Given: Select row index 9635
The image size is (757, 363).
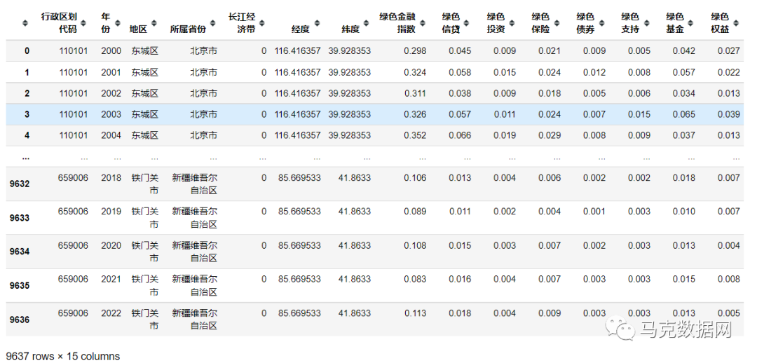Looking at the screenshot, I should pos(20,285).
